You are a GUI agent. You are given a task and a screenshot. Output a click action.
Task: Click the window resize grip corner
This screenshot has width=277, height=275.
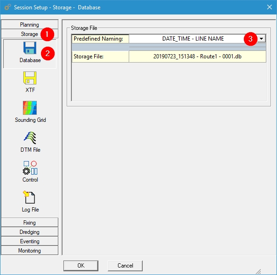(x=258, y=271)
